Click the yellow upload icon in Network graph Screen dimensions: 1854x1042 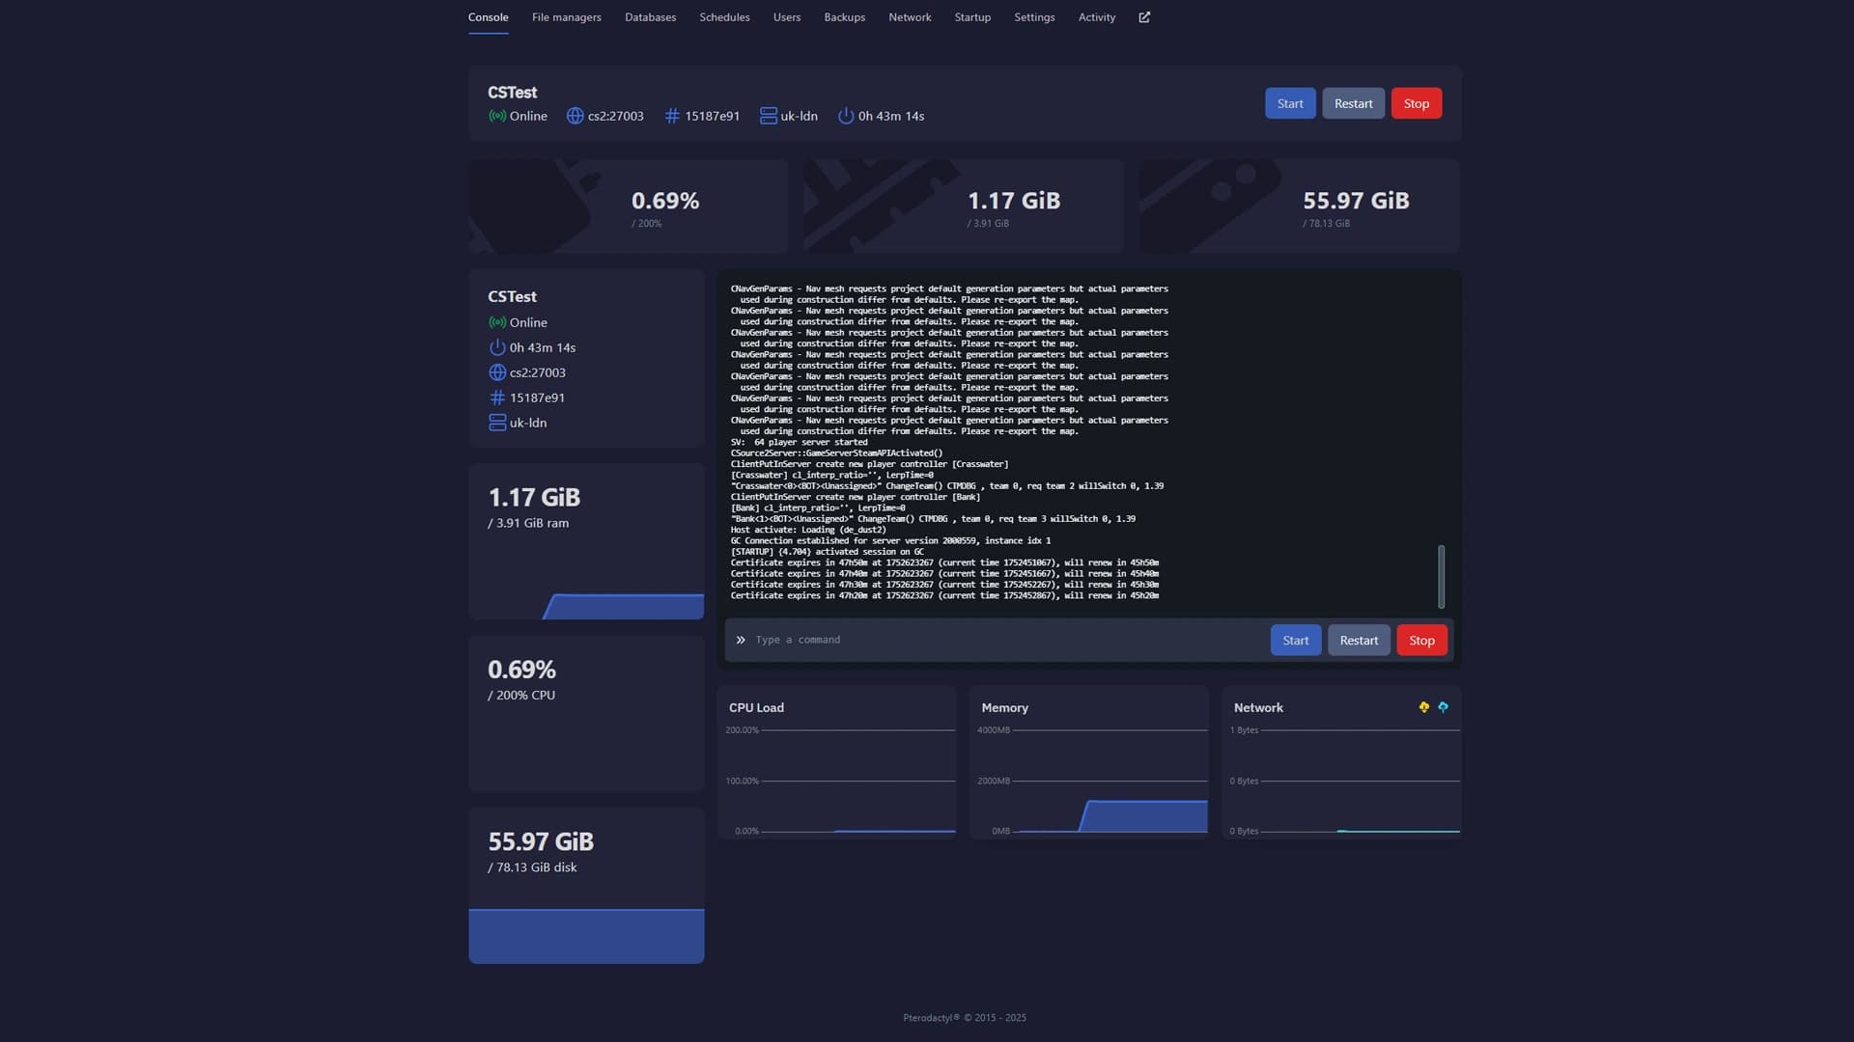(1424, 707)
